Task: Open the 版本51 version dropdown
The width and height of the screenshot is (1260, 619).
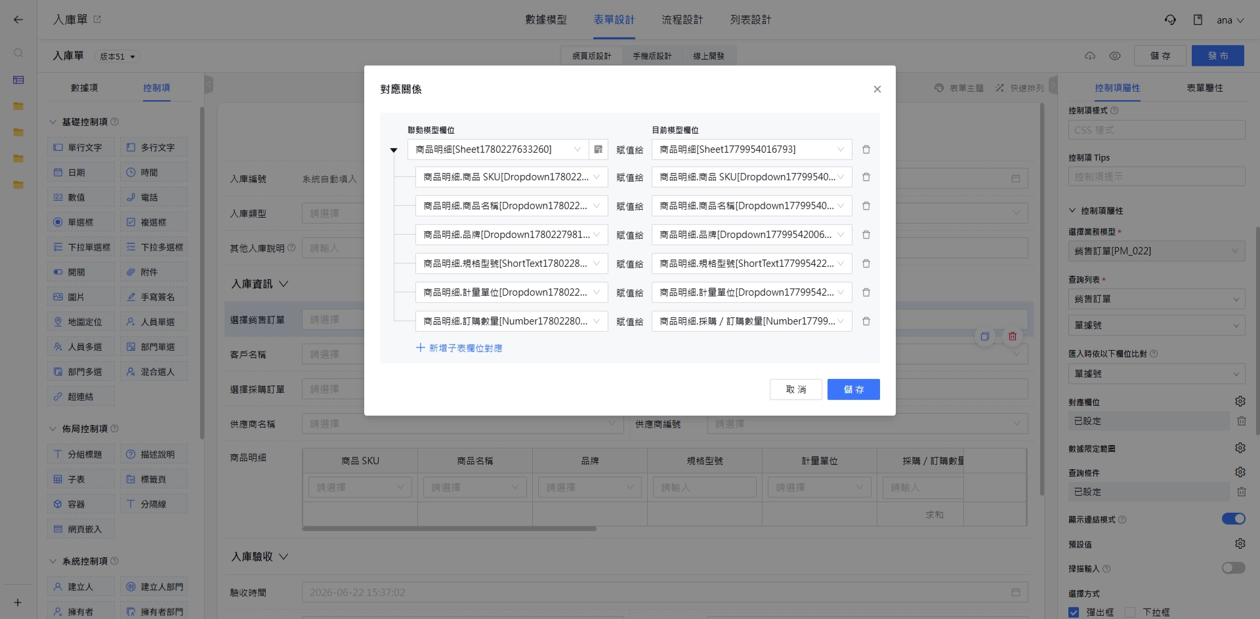Action: [x=117, y=56]
